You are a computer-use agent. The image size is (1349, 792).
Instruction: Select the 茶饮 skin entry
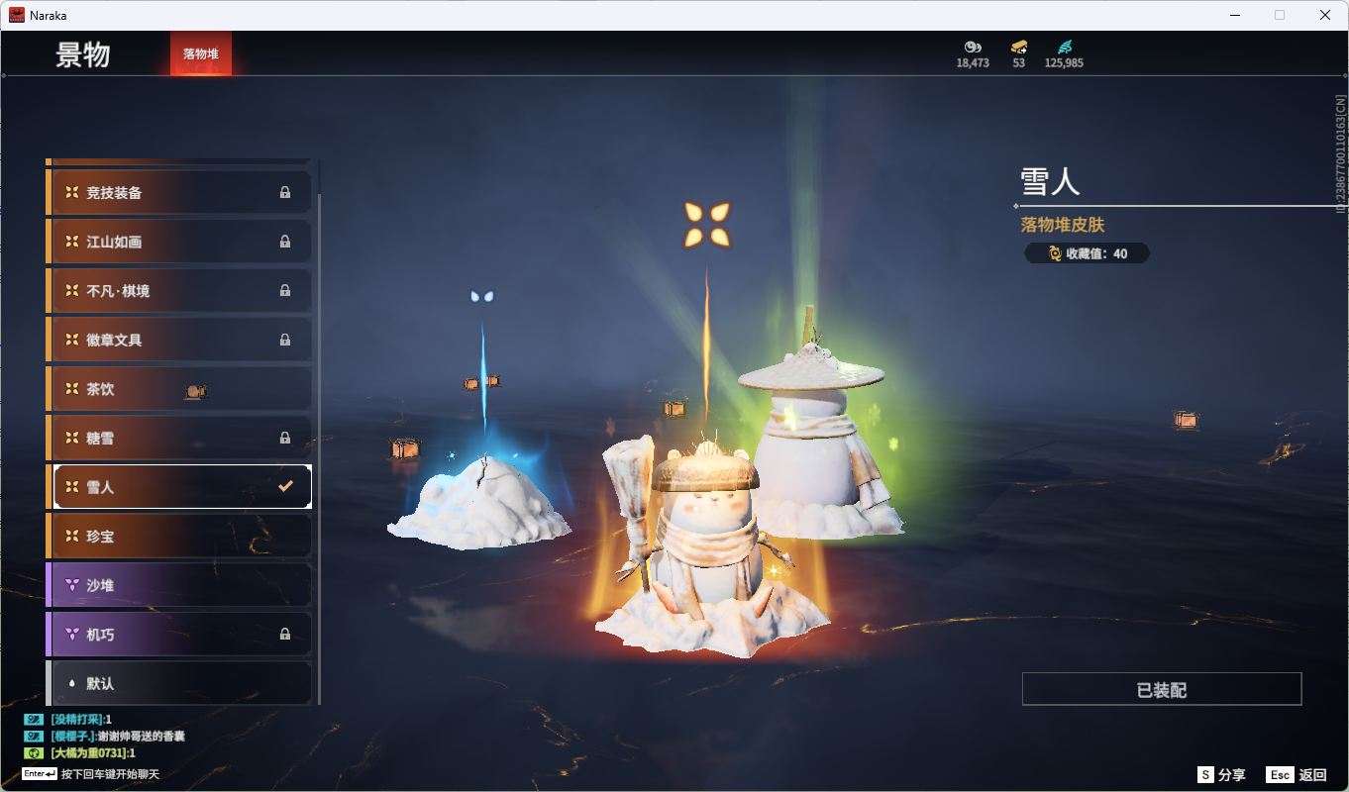[x=179, y=389]
